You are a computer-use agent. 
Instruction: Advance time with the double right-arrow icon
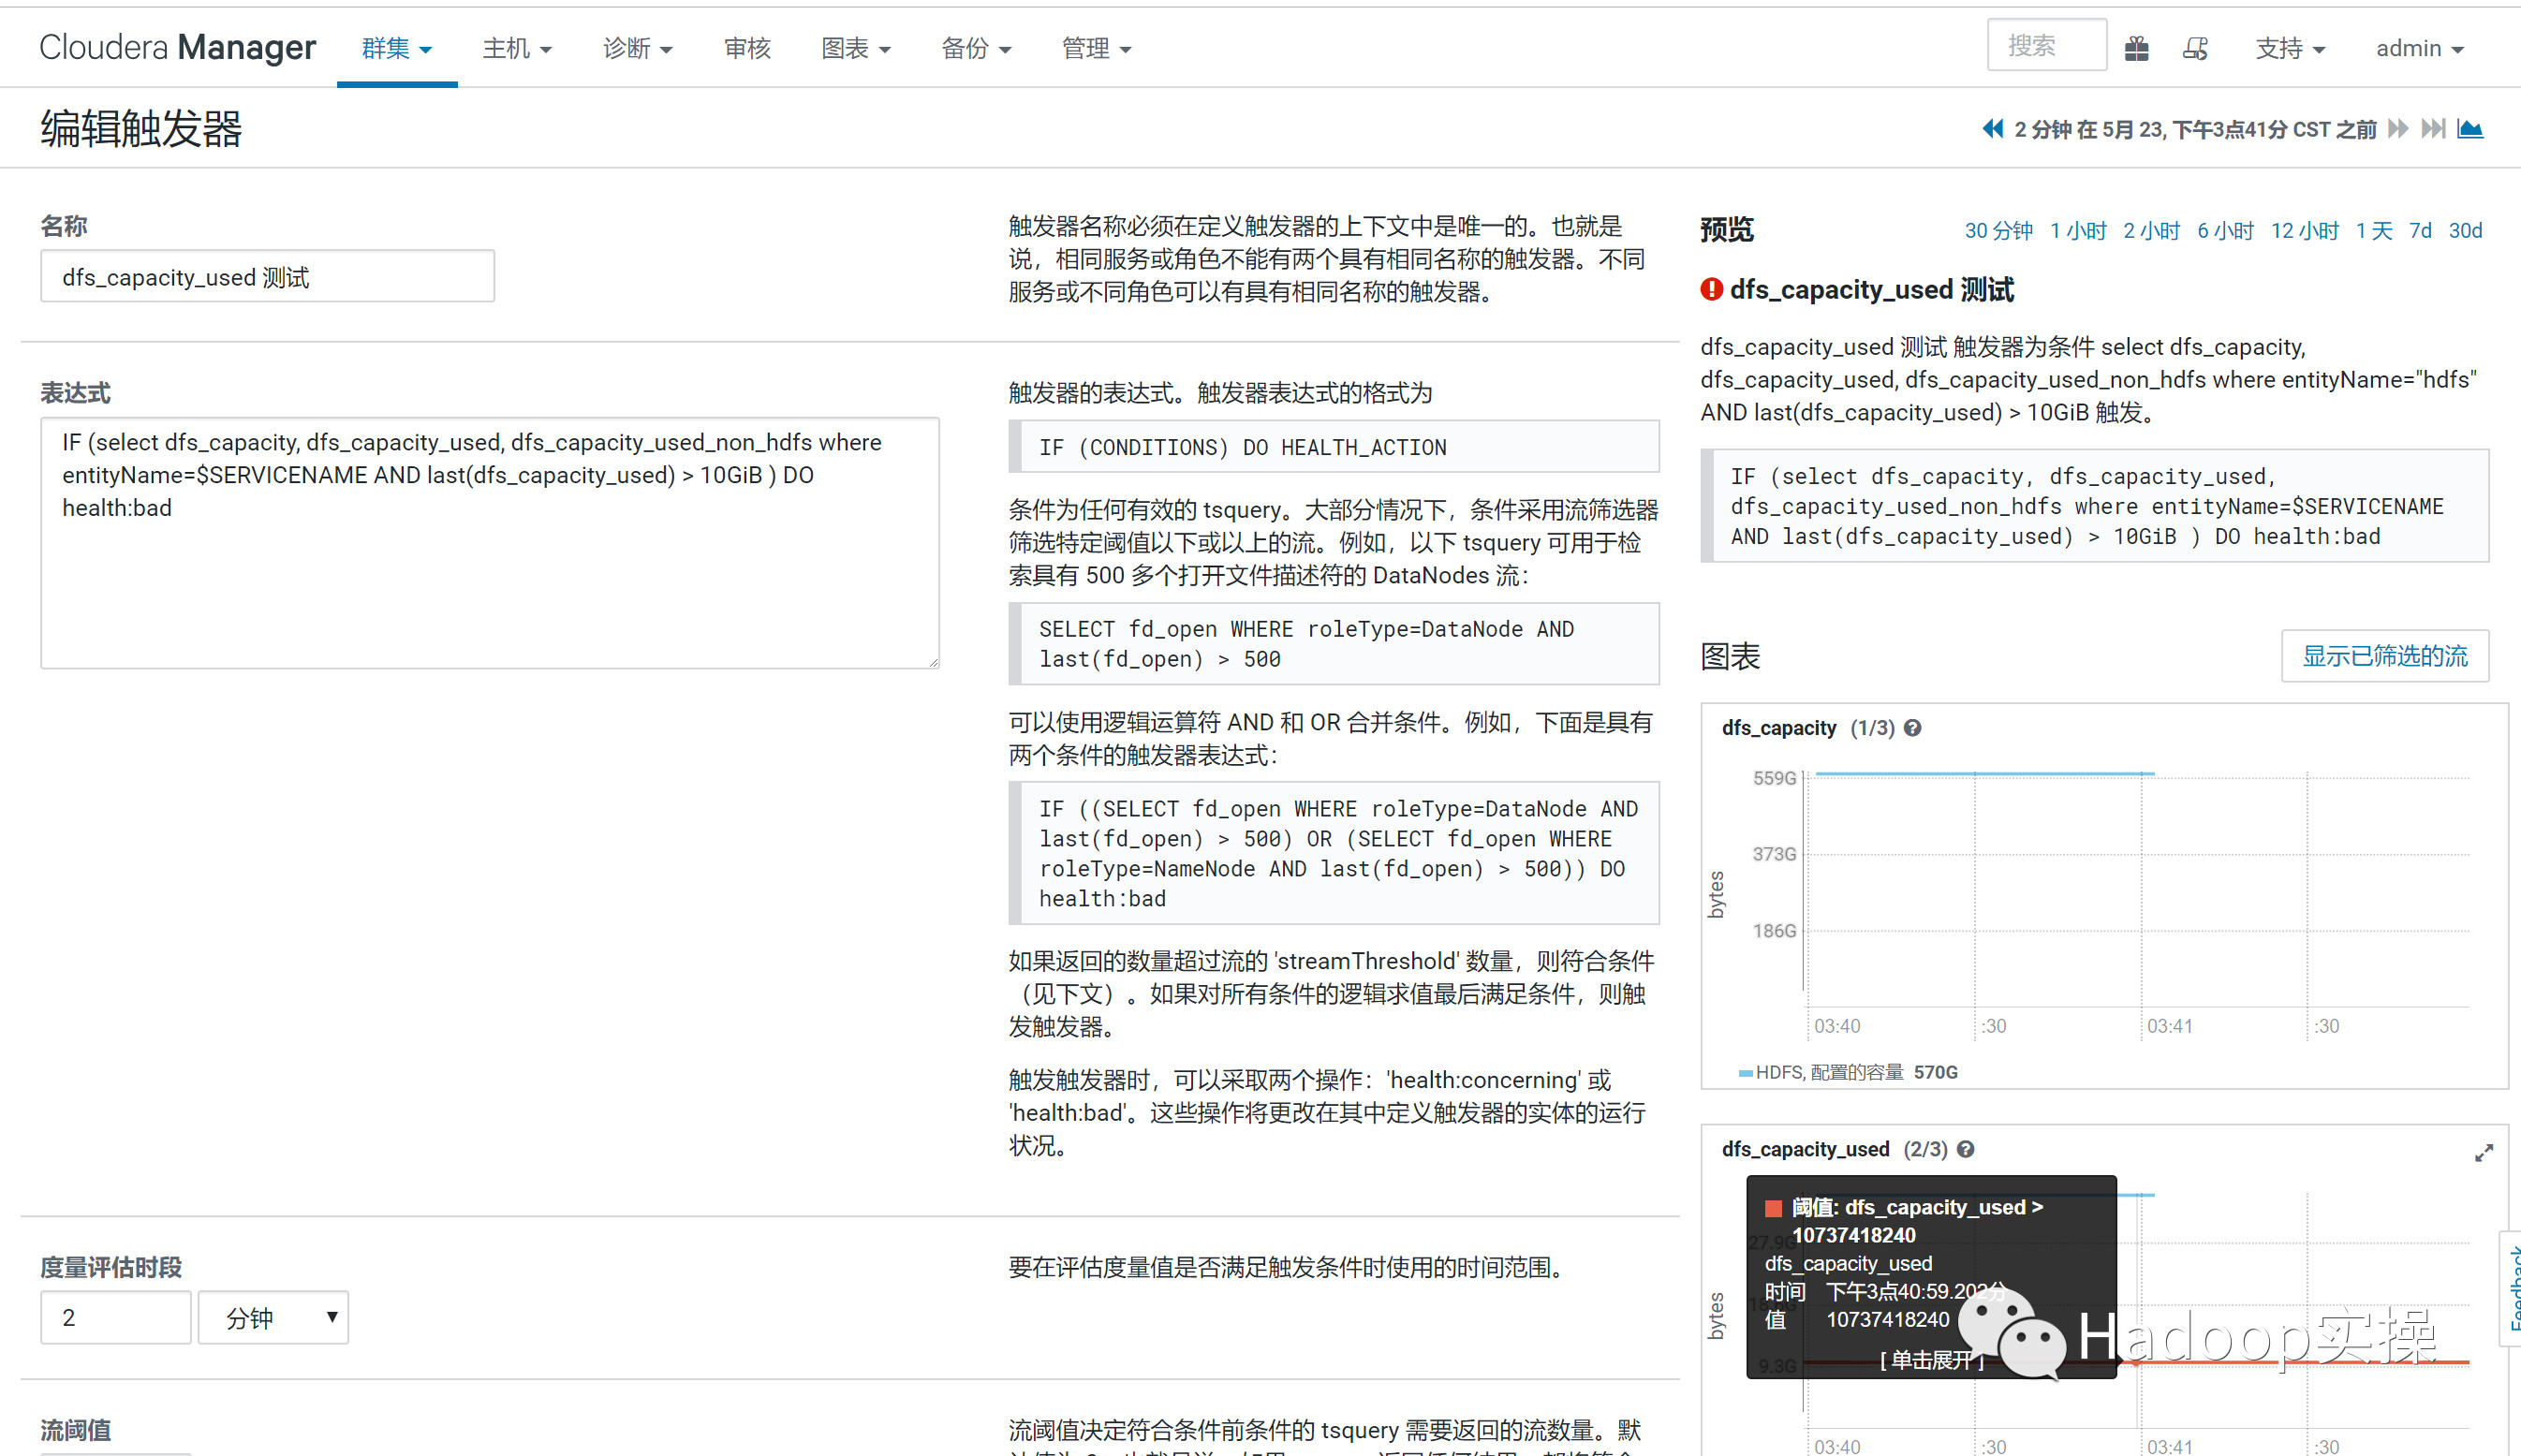pyautogui.click(x=2397, y=128)
